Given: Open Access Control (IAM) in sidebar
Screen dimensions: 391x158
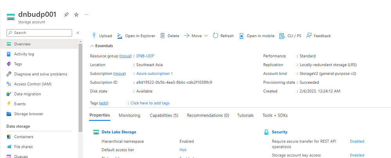Looking at the screenshot, I should [32, 84].
